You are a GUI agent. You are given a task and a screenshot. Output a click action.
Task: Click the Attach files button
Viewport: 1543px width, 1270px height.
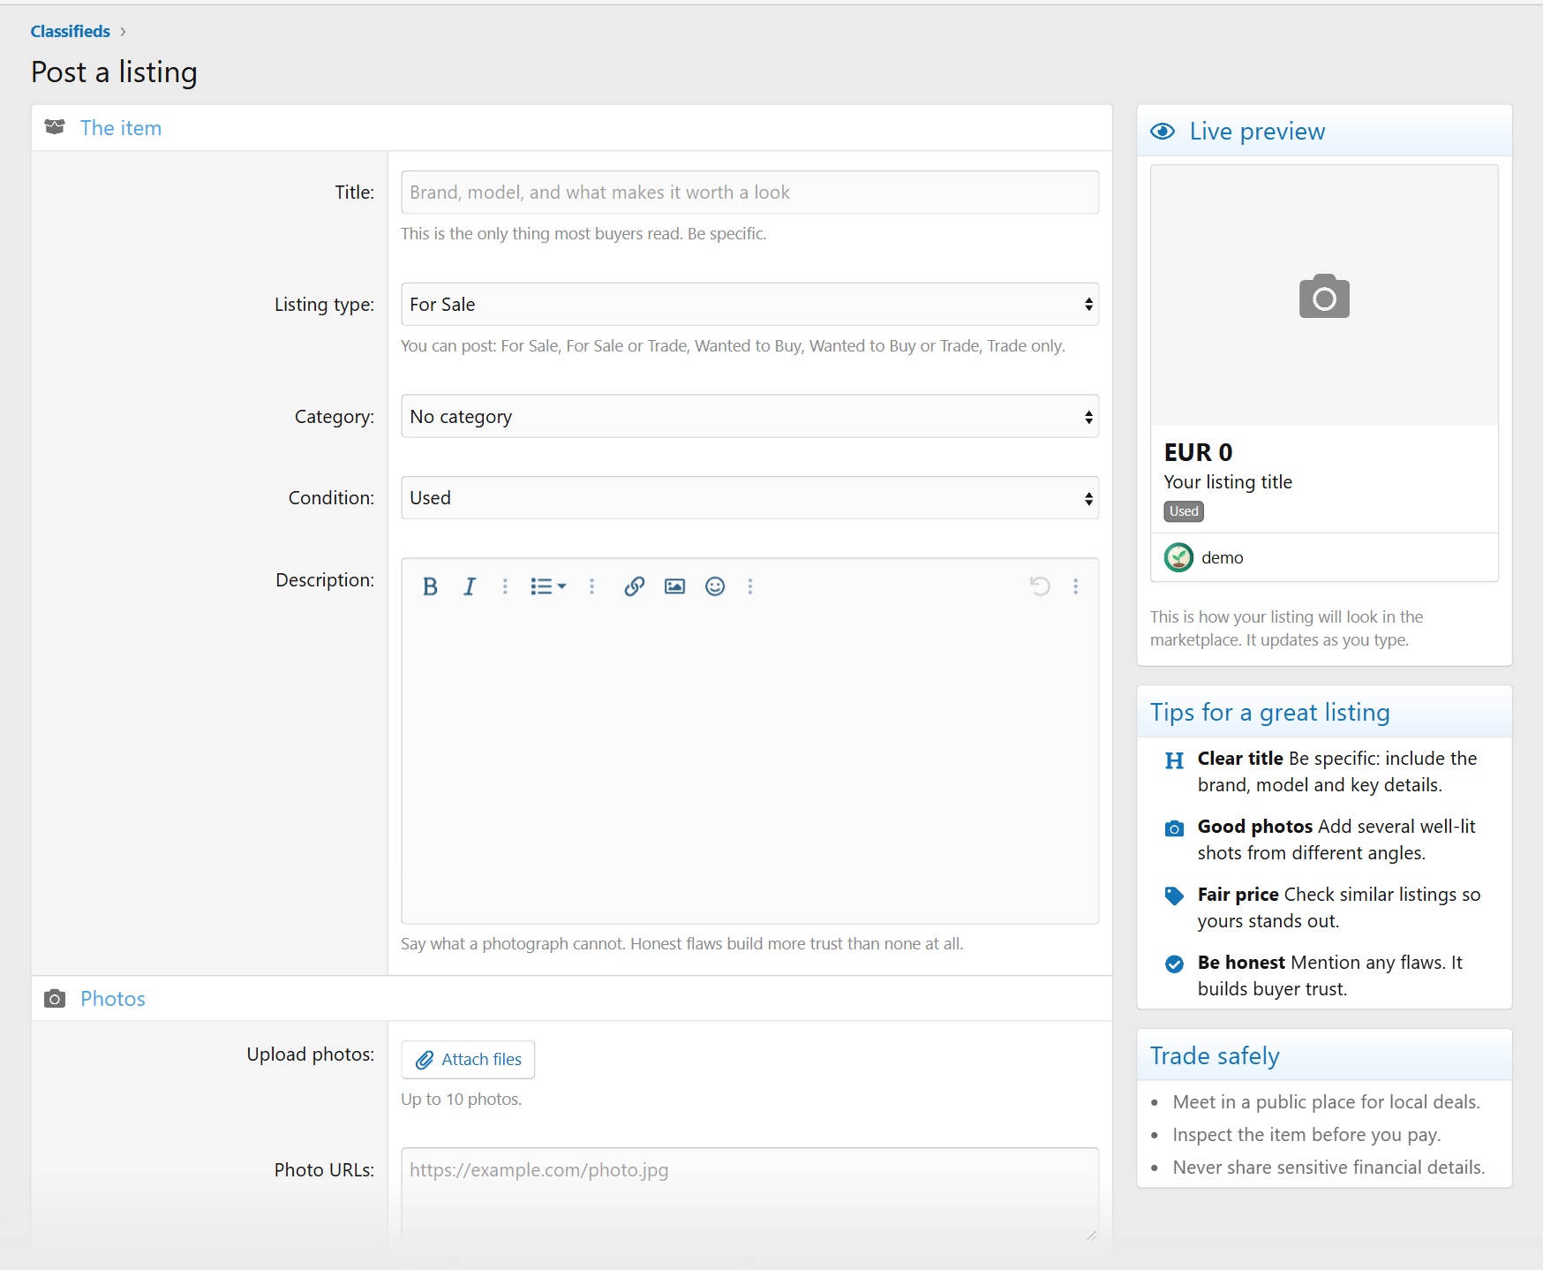click(468, 1060)
